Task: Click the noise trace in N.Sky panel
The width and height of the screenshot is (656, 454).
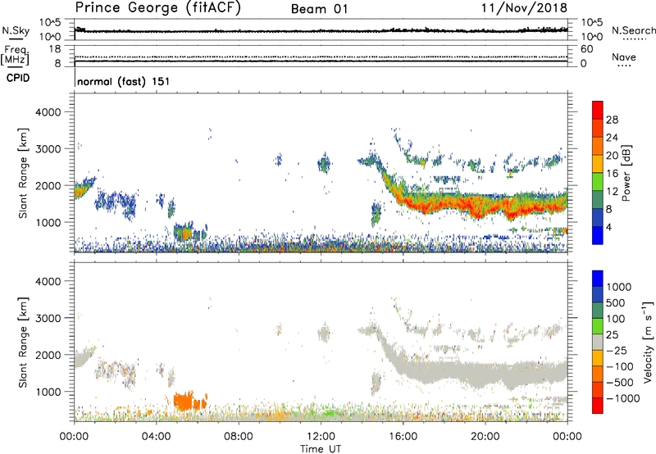Action: click(321, 31)
